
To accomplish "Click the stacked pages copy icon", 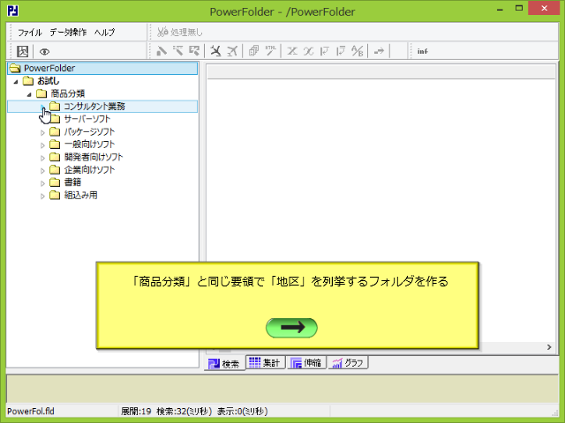I will click(253, 51).
